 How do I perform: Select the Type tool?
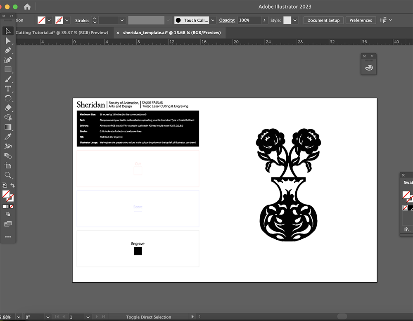point(7,88)
